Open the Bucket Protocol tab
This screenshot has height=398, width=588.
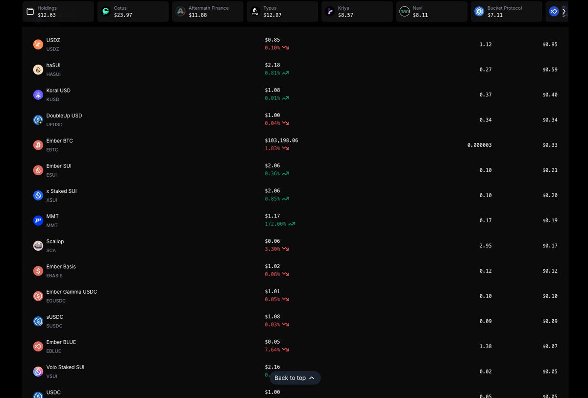pyautogui.click(x=507, y=11)
